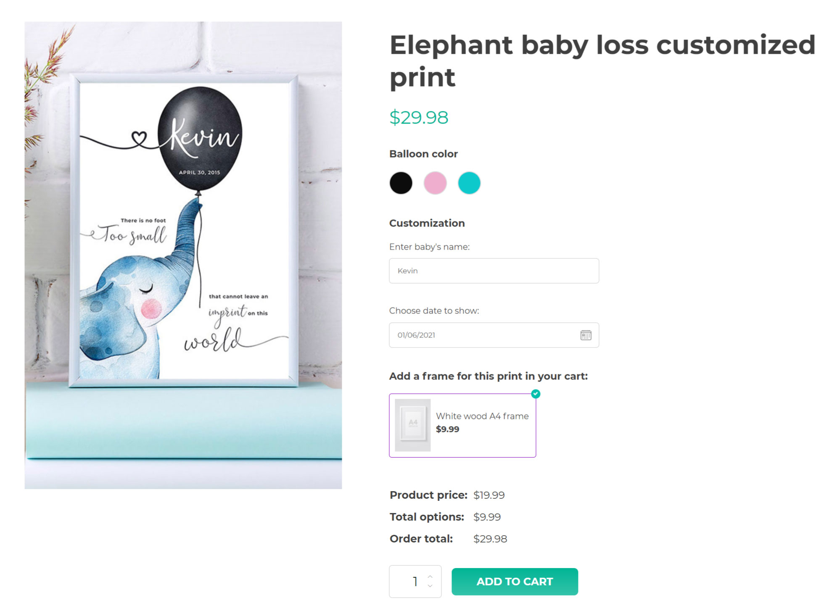829x616 pixels.
Task: Click the A4 frame thumbnail image
Action: click(x=413, y=425)
